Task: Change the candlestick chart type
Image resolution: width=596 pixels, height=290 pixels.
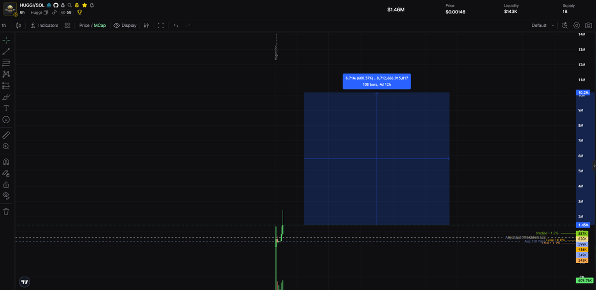Action: coord(18,25)
